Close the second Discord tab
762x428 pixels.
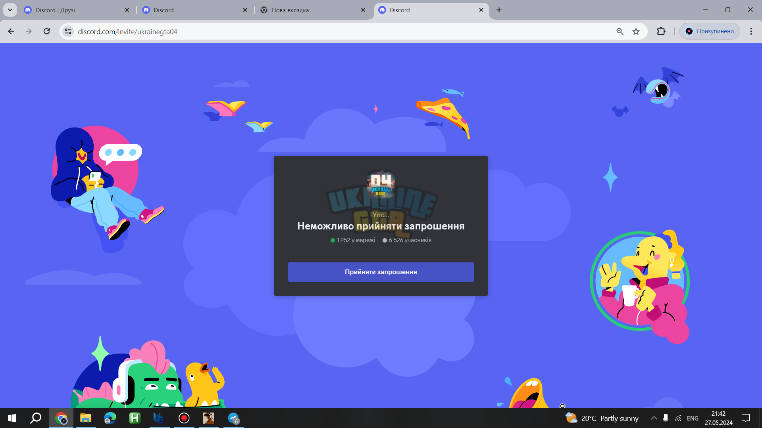[x=245, y=10]
